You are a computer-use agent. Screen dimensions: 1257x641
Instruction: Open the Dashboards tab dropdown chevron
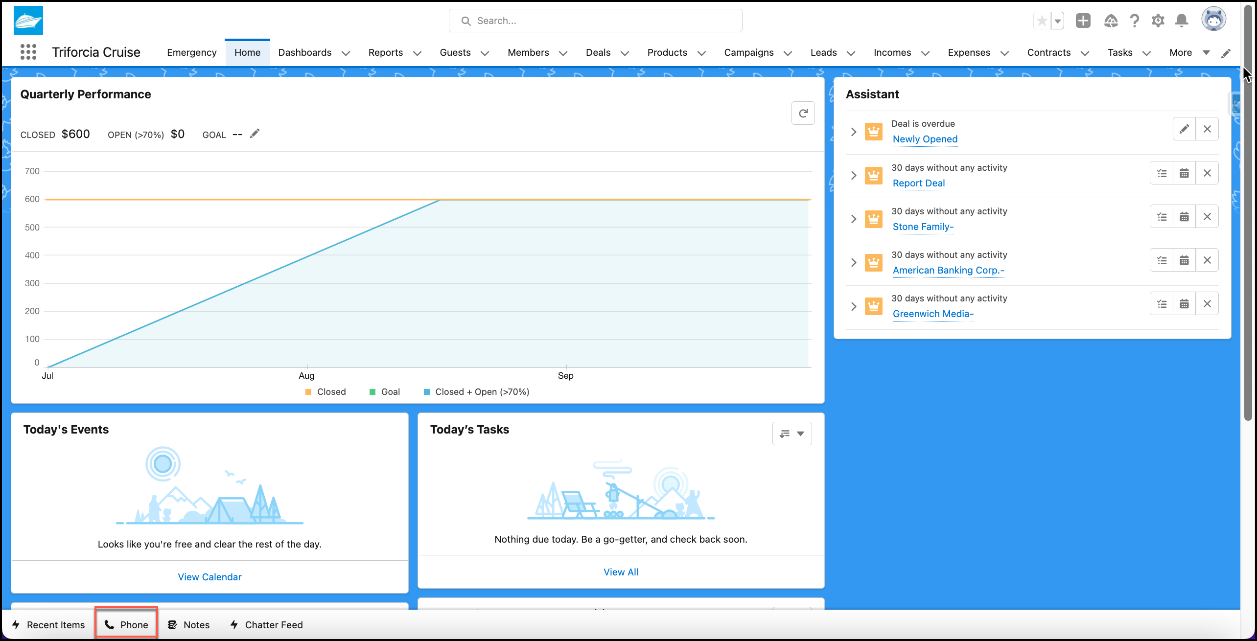[346, 53]
